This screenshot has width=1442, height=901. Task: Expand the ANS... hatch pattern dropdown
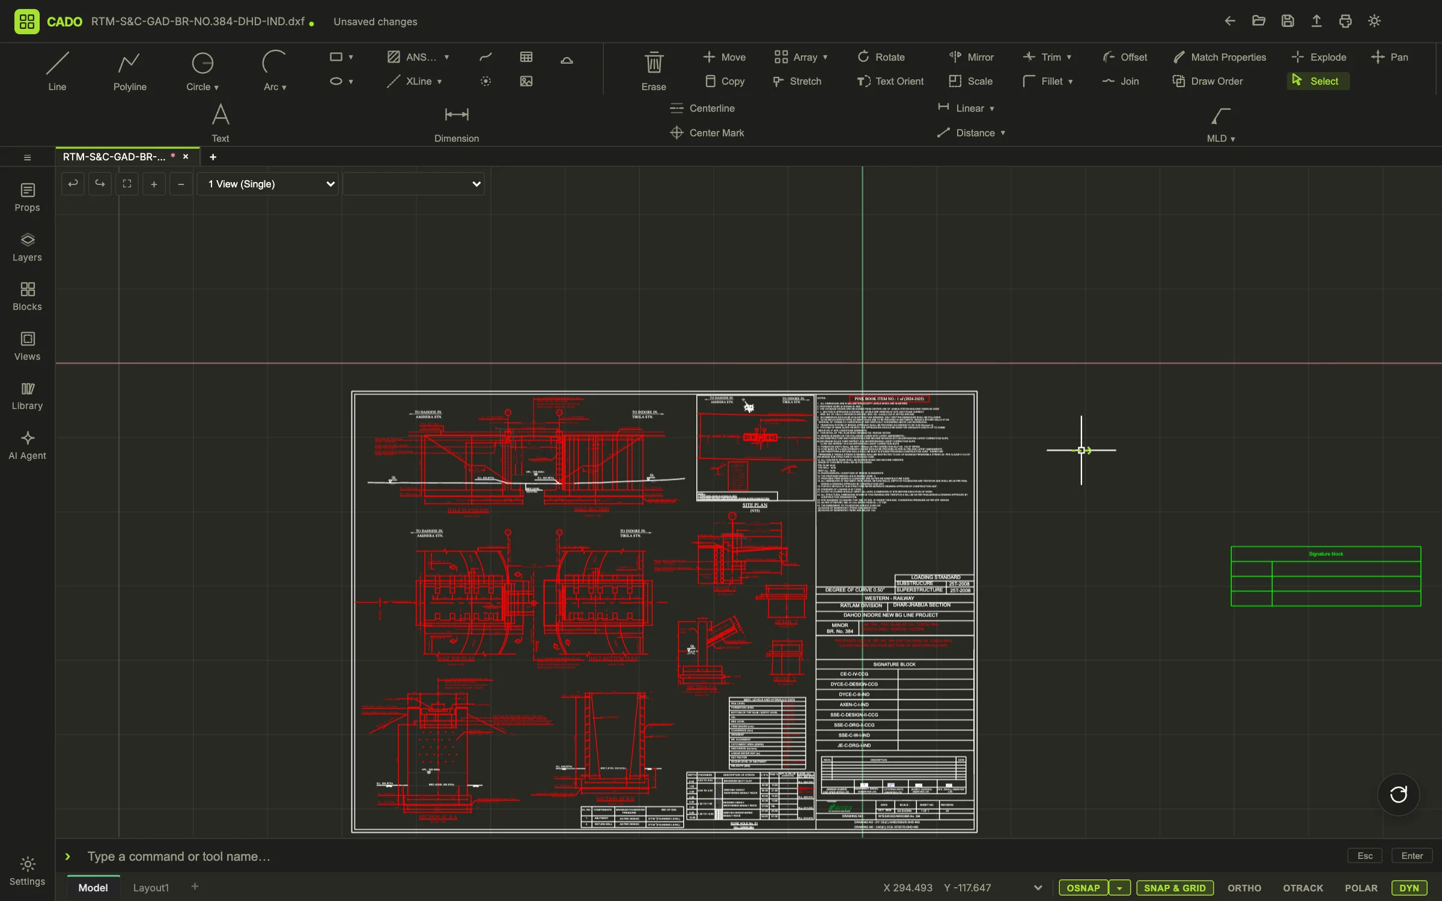click(x=446, y=57)
